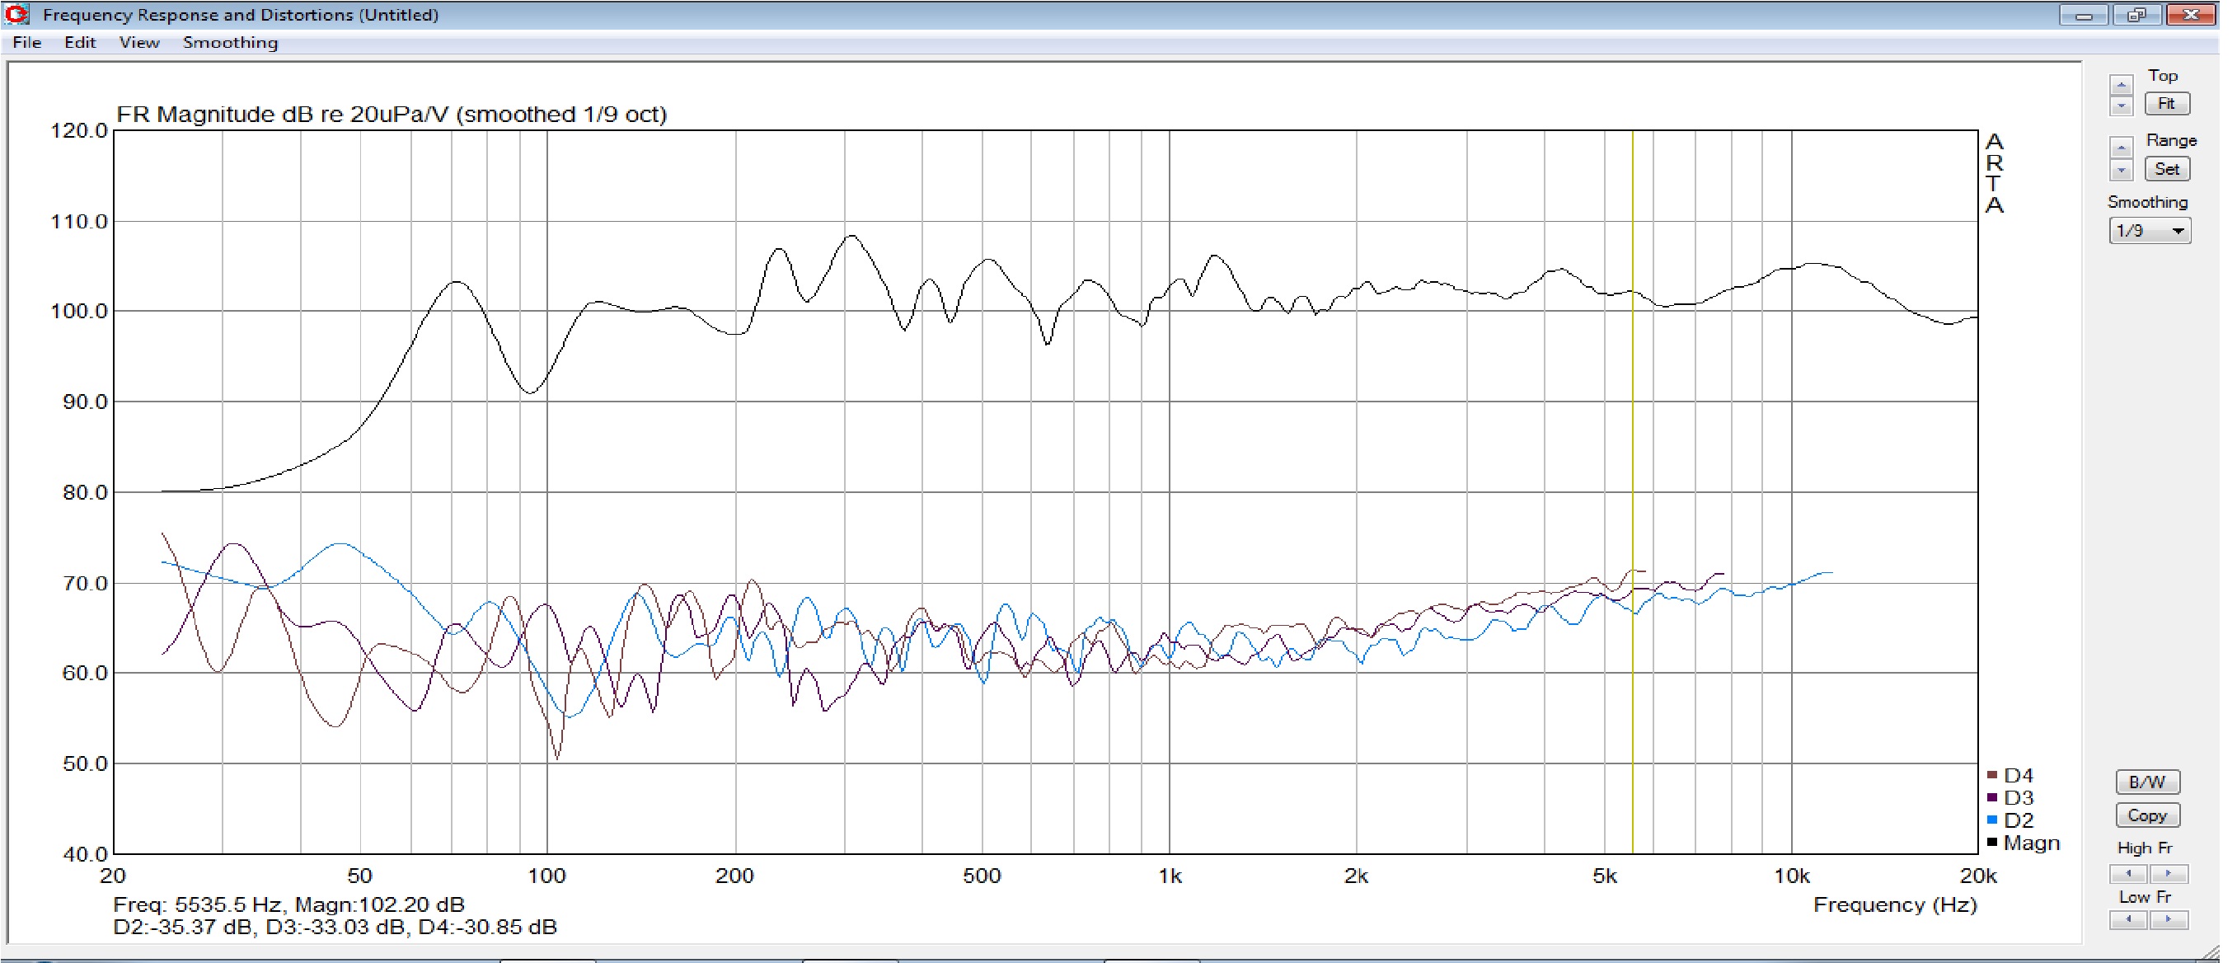This screenshot has width=2237, height=963.
Task: Click the yellow cursor line on graph
Action: pyautogui.click(x=1632, y=435)
